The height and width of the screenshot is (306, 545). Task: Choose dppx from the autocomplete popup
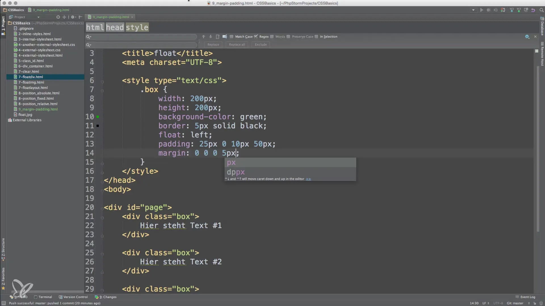[290, 172]
